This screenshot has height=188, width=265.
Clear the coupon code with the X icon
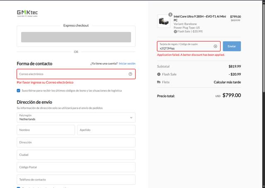pyautogui.click(x=215, y=46)
